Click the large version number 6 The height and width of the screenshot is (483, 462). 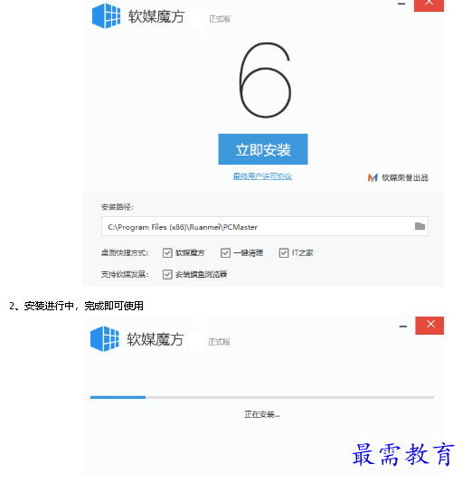point(265,80)
